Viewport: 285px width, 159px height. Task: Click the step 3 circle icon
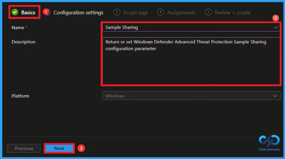(117, 12)
